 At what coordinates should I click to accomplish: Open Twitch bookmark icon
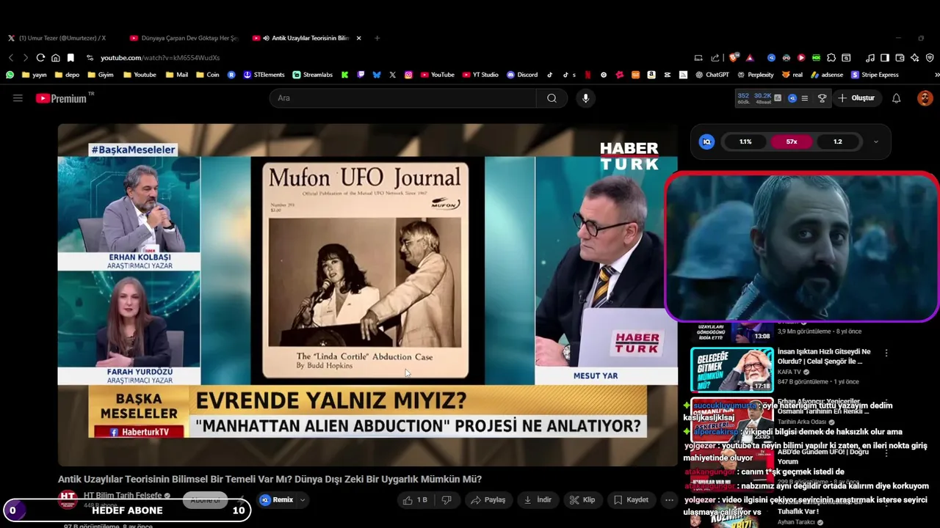click(361, 74)
